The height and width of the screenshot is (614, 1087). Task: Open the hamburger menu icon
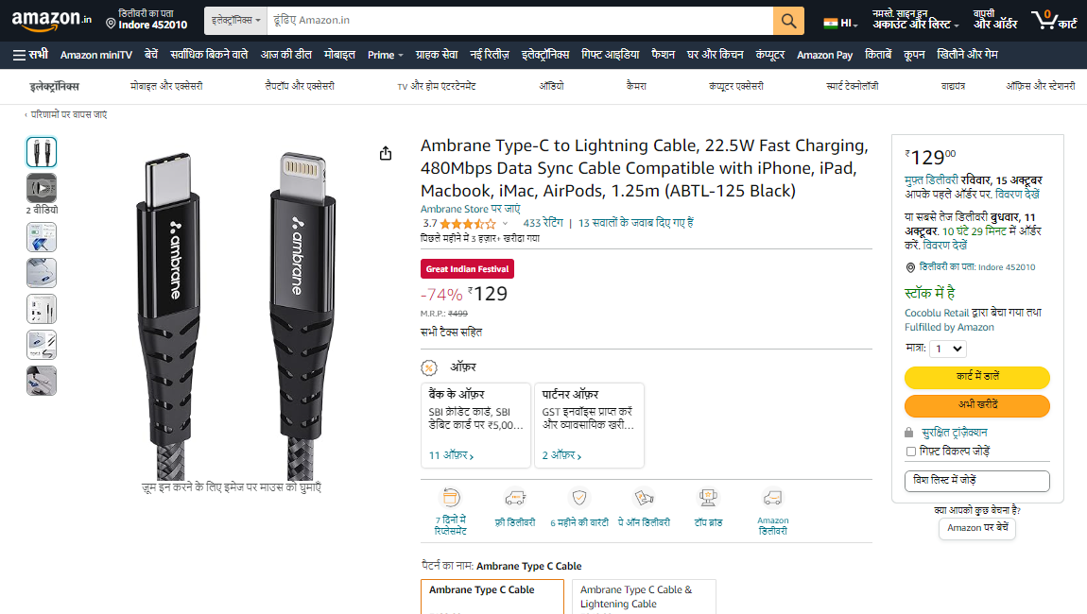tap(20, 55)
